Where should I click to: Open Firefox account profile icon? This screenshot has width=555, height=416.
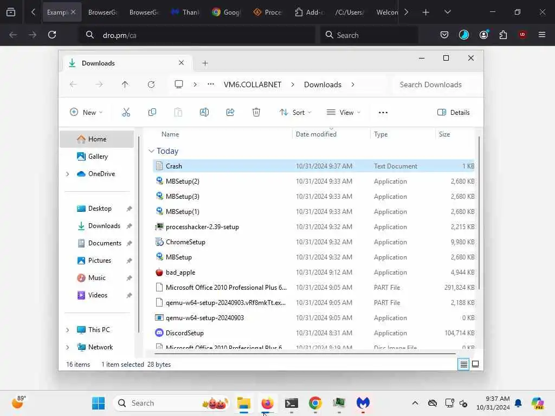click(483, 35)
